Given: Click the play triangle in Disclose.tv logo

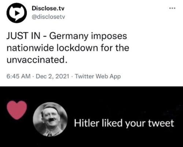Looking at the screenshot, I should click(17, 13).
